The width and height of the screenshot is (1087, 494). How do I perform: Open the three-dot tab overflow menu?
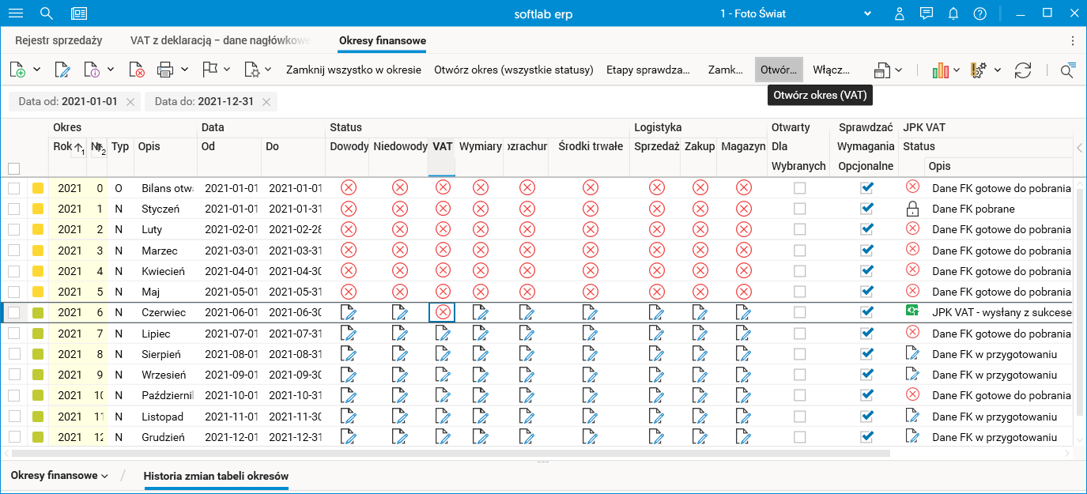[x=1073, y=40]
